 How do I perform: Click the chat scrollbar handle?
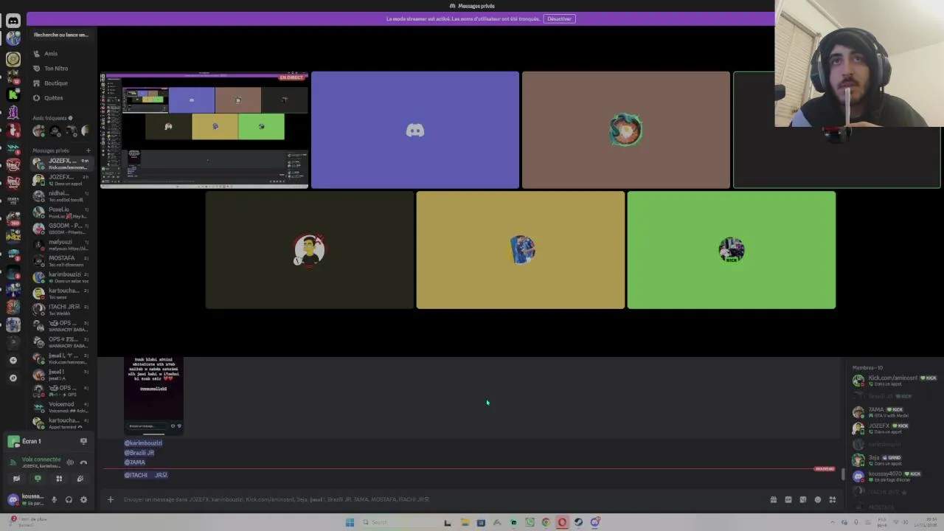pos(843,474)
